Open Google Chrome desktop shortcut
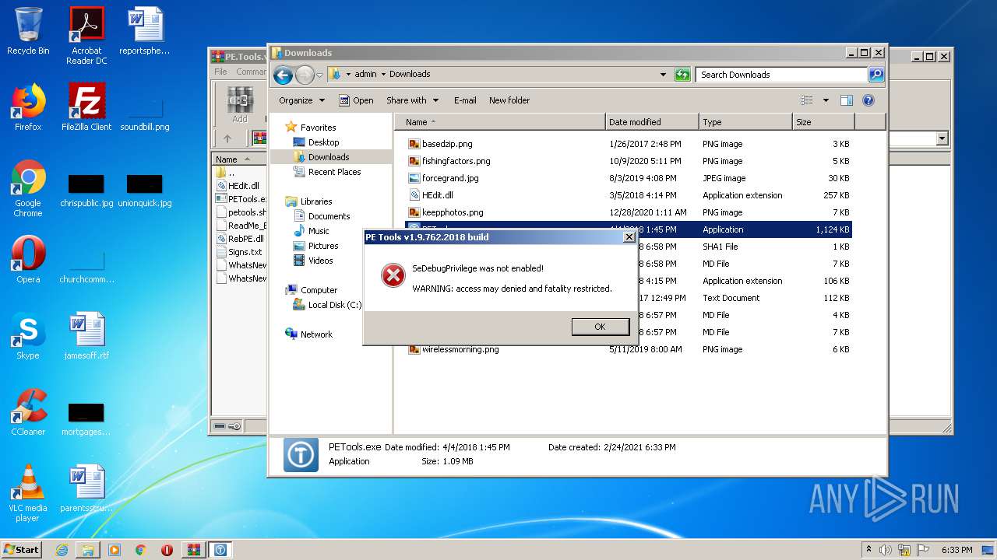The height and width of the screenshot is (560, 997). click(28, 188)
